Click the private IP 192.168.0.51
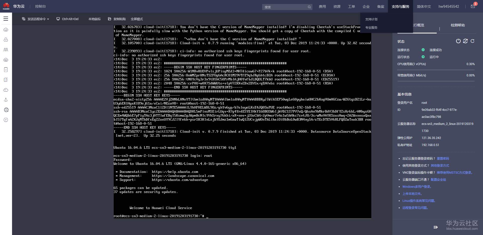This screenshot has height=235, width=483. click(x=430, y=145)
